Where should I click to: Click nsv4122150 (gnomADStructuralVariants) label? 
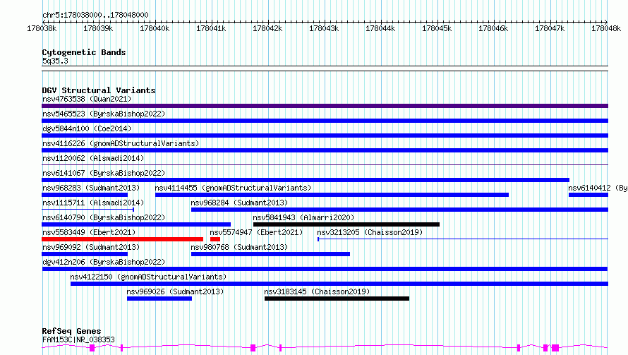[148, 277]
